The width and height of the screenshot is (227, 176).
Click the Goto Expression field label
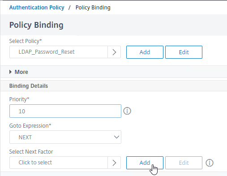[x=30, y=126]
